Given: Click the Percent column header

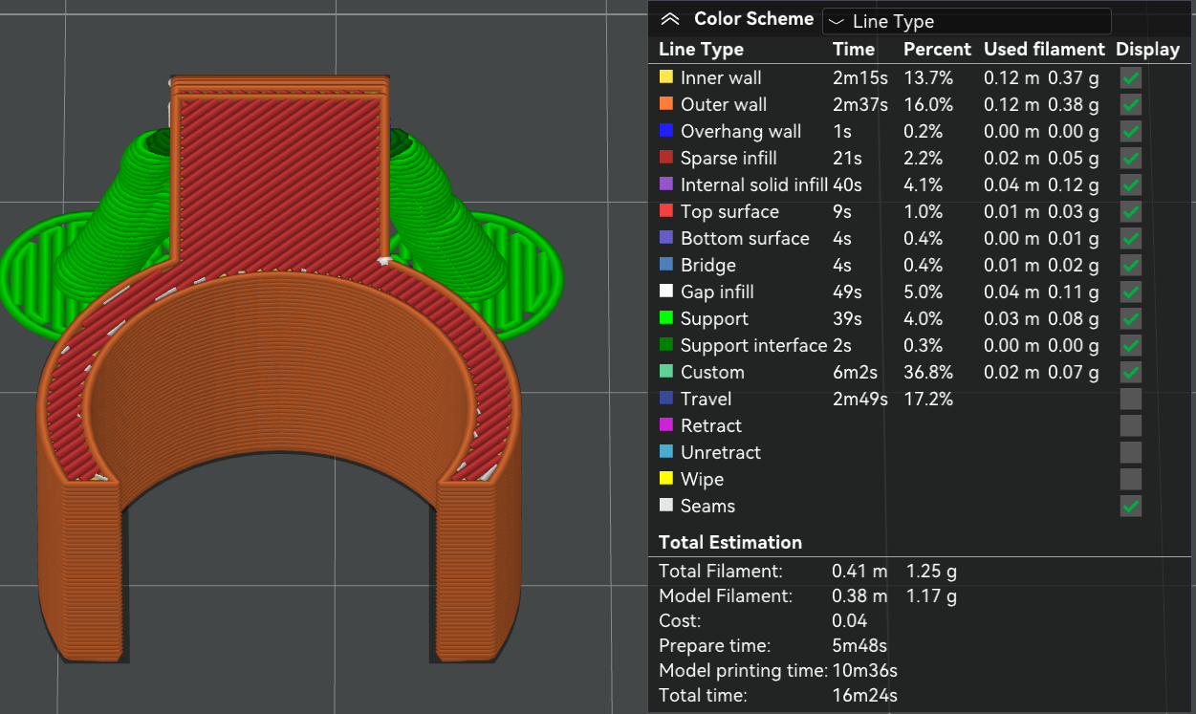Looking at the screenshot, I should point(937,50).
